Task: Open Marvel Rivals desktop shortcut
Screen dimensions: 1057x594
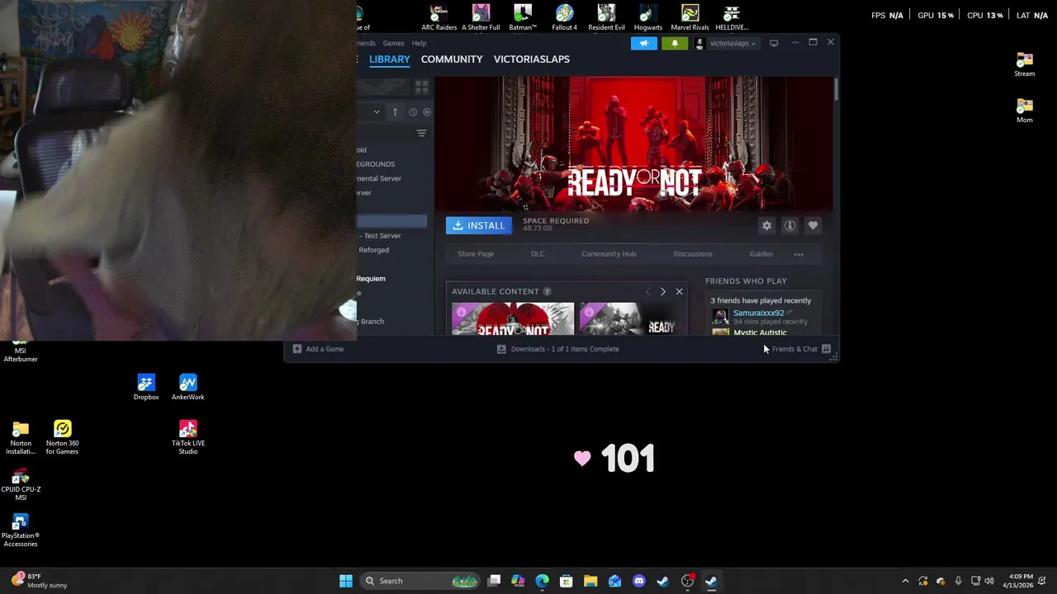Action: click(x=690, y=17)
